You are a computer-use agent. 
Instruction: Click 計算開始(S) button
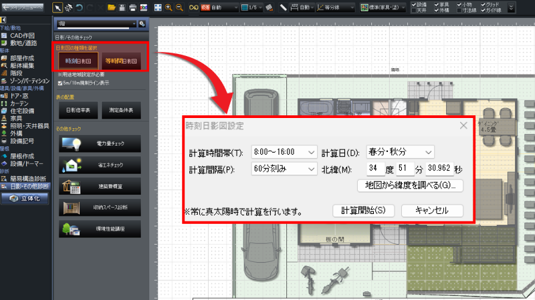pos(363,211)
